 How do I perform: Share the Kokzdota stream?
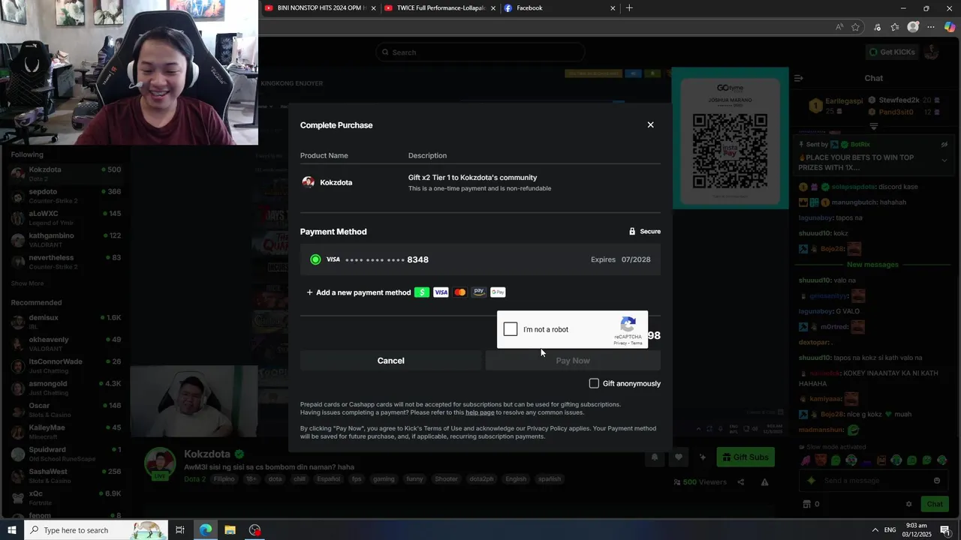pyautogui.click(x=741, y=482)
